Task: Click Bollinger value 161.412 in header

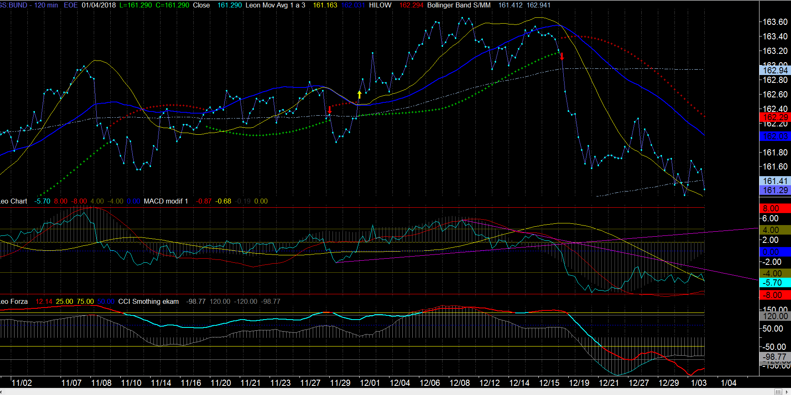Action: [x=511, y=5]
